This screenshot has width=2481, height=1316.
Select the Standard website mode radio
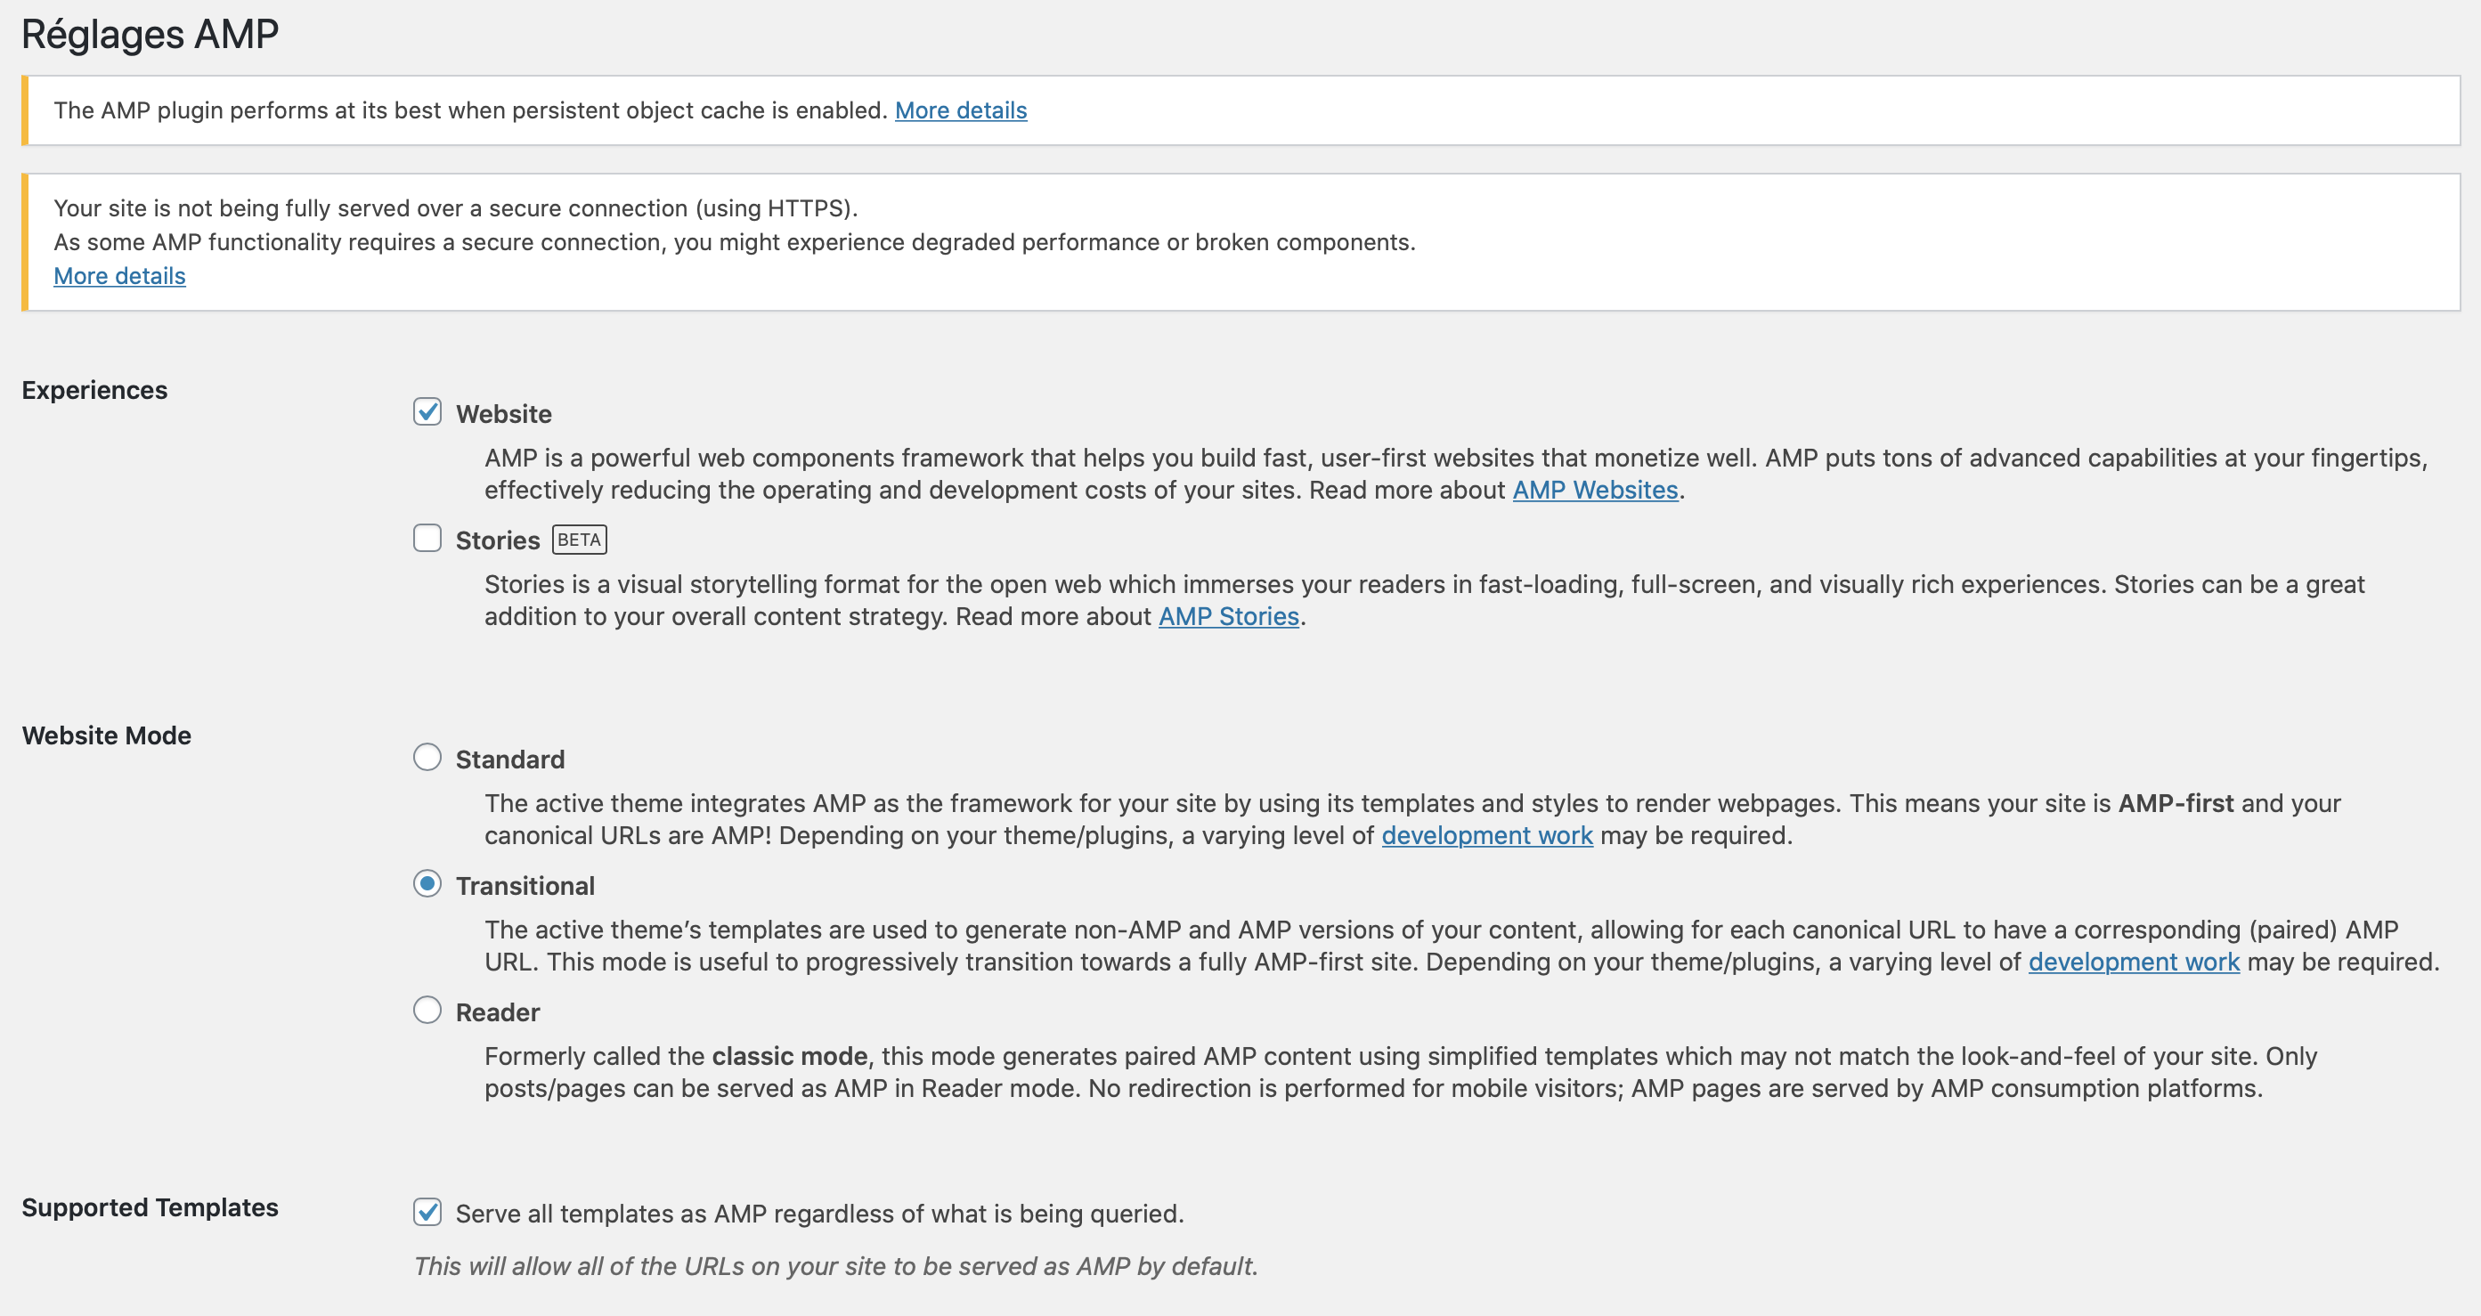click(x=427, y=758)
